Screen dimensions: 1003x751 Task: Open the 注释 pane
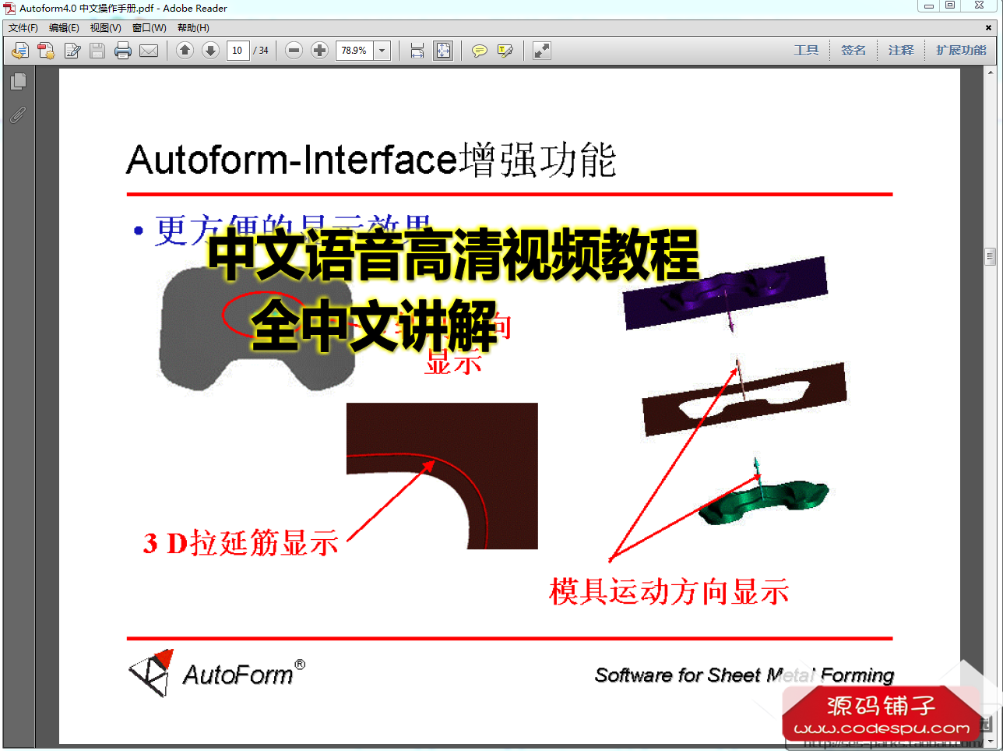tap(901, 51)
